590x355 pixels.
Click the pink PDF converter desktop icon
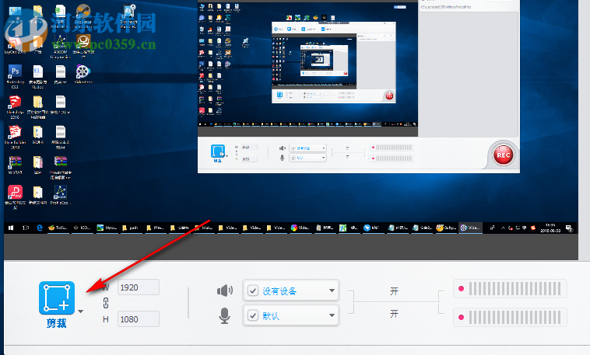click(15, 197)
